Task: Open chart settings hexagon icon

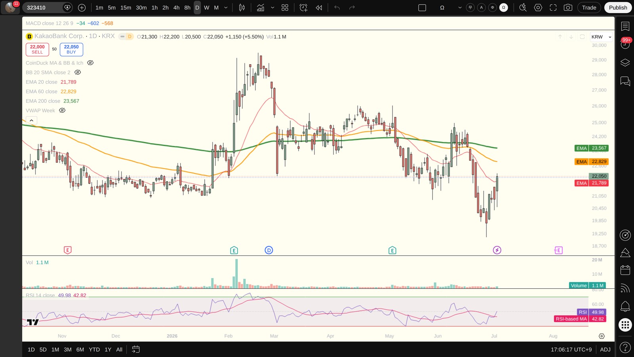Action: pos(538,8)
